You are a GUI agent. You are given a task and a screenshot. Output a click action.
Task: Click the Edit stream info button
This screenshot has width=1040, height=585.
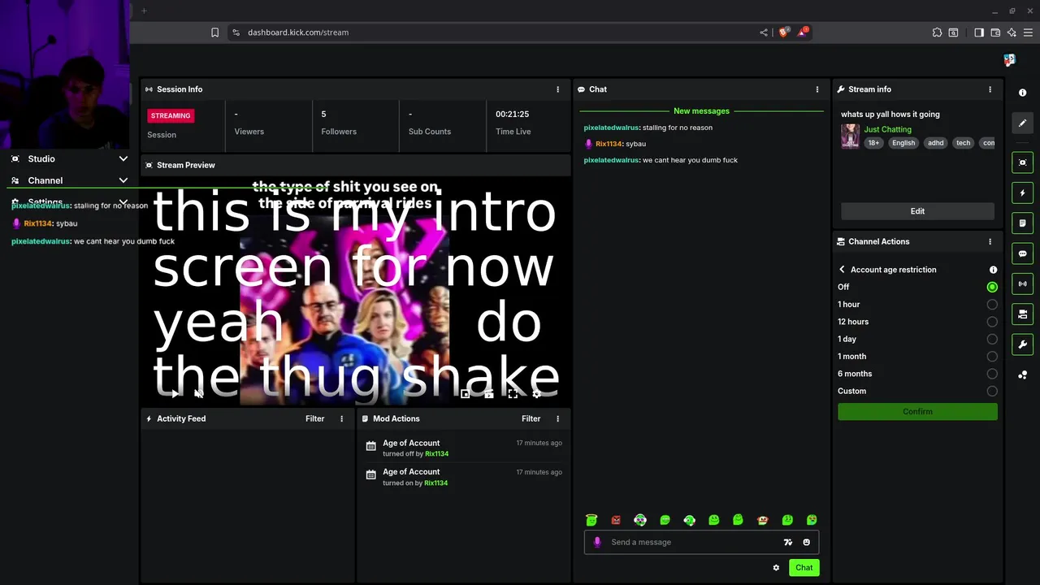coord(917,211)
